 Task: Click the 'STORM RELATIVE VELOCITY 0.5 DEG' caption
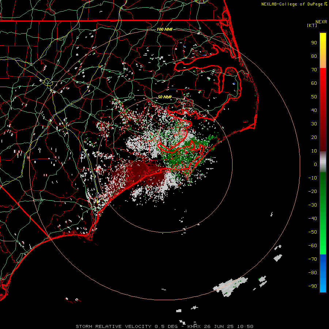(126, 326)
